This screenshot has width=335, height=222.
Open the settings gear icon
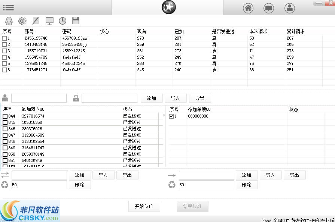pyautogui.click(x=22, y=21)
